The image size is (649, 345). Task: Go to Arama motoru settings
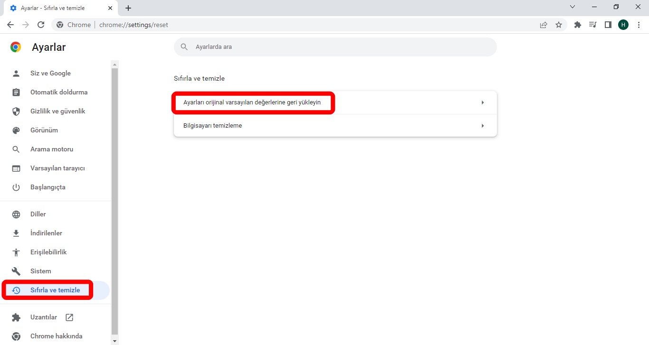click(51, 149)
